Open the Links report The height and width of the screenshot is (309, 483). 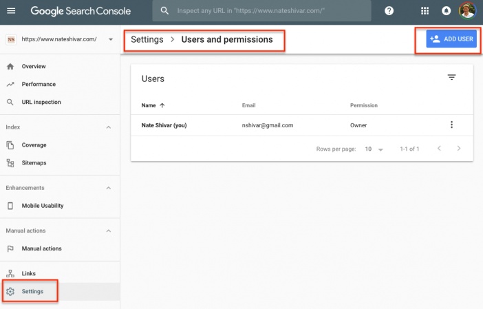coord(29,273)
